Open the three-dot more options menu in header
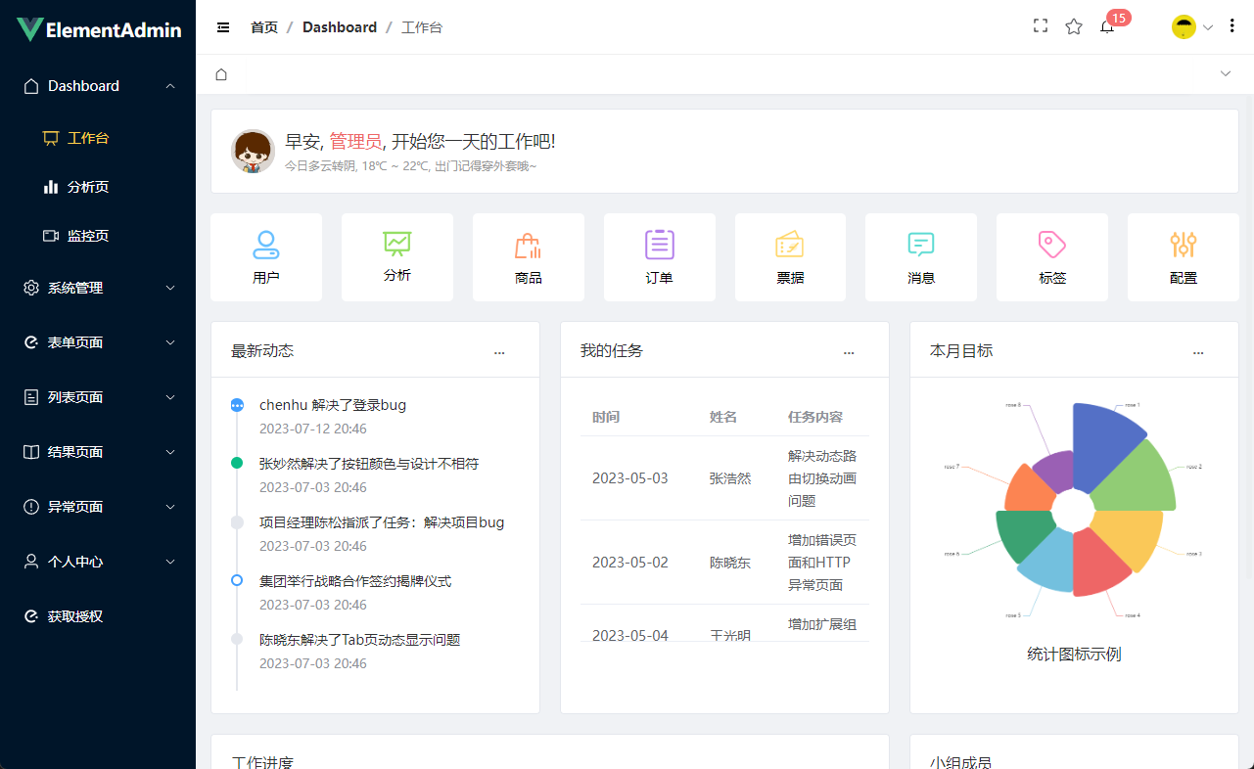The image size is (1254, 769). (1232, 27)
